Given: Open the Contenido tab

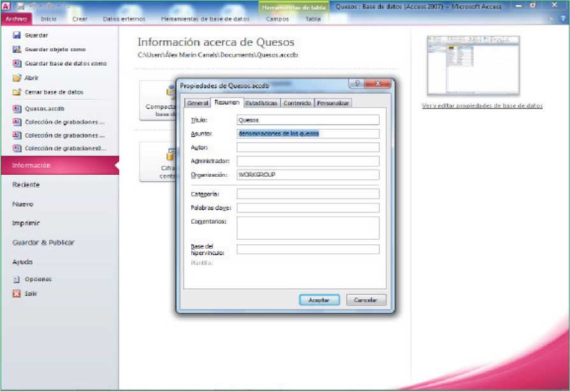Looking at the screenshot, I should pos(297,103).
